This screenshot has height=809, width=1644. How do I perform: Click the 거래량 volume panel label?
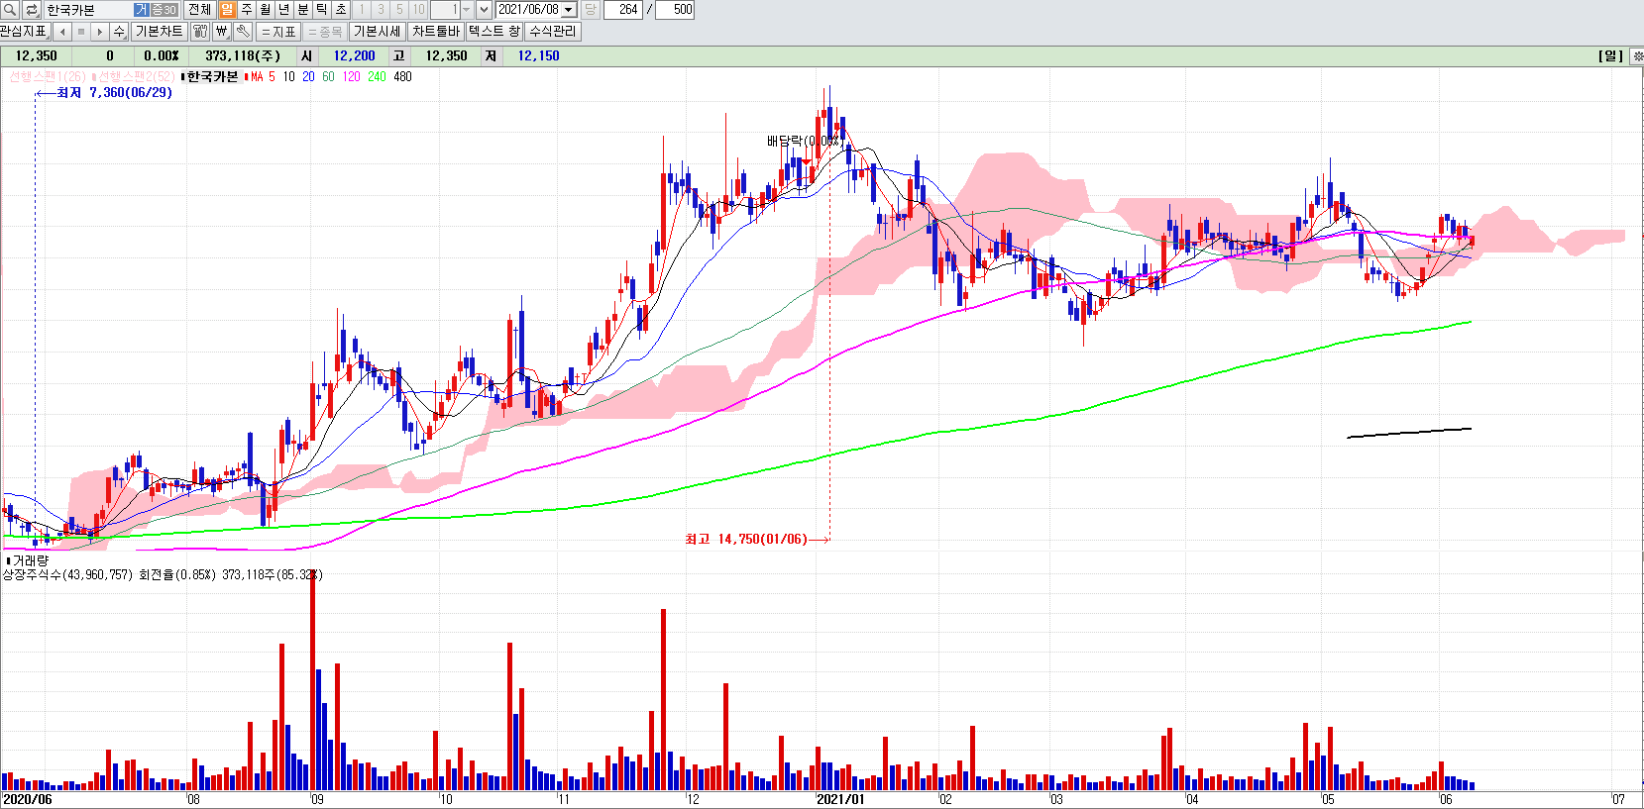point(30,560)
